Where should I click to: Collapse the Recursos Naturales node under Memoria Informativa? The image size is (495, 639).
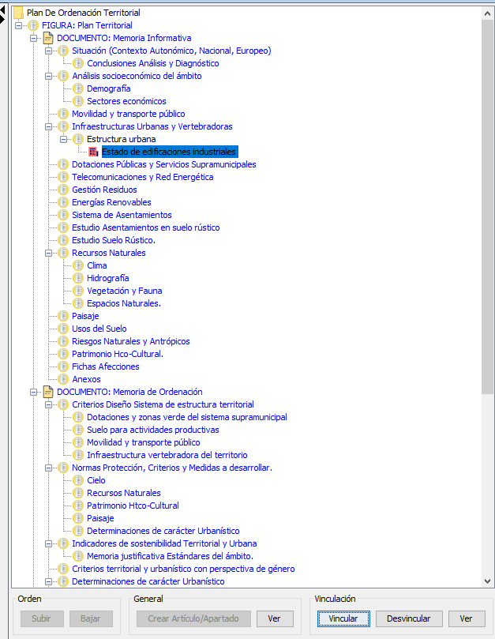48,253
